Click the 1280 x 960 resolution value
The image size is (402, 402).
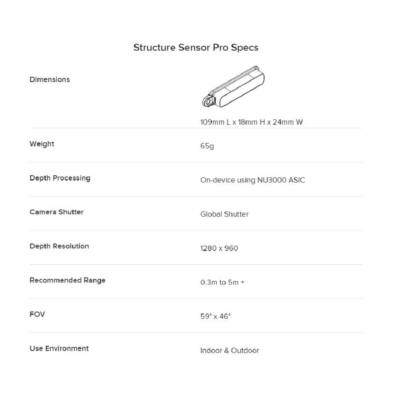pos(219,248)
